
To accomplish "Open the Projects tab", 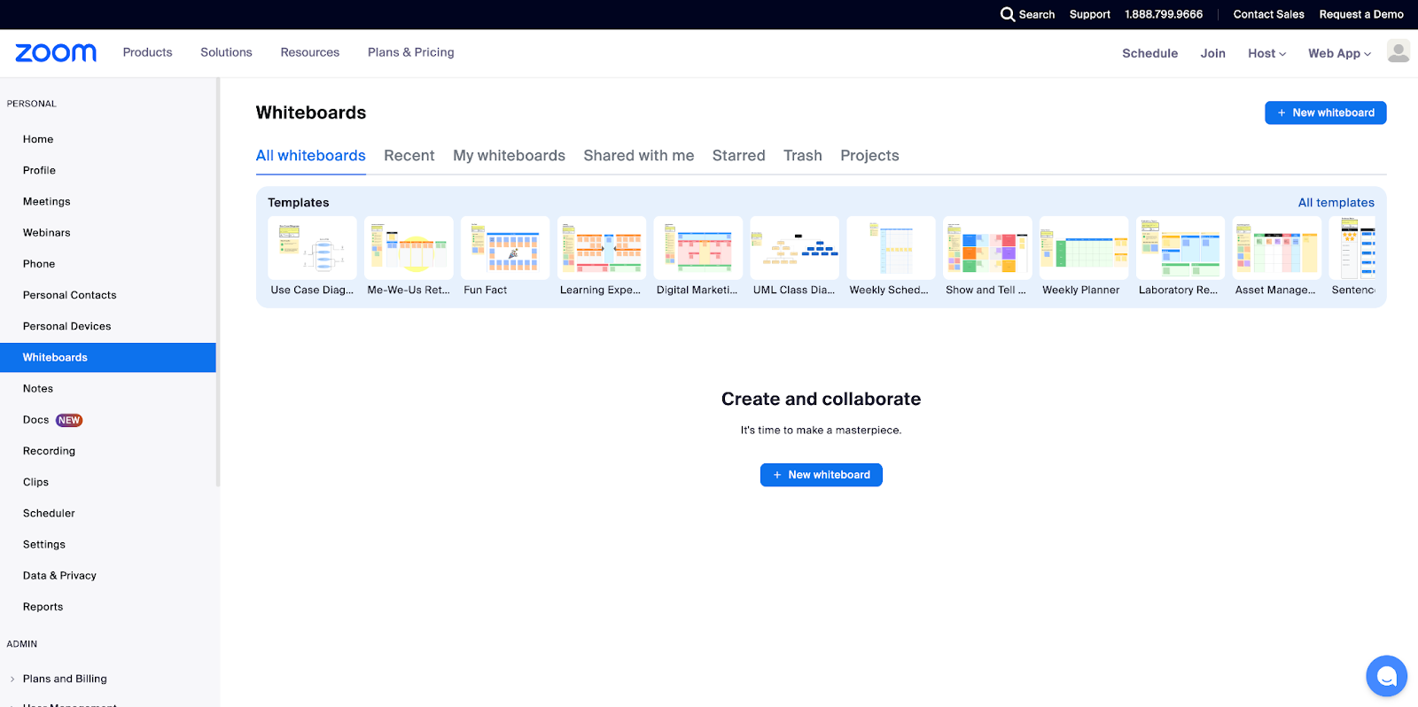I will [x=870, y=156].
